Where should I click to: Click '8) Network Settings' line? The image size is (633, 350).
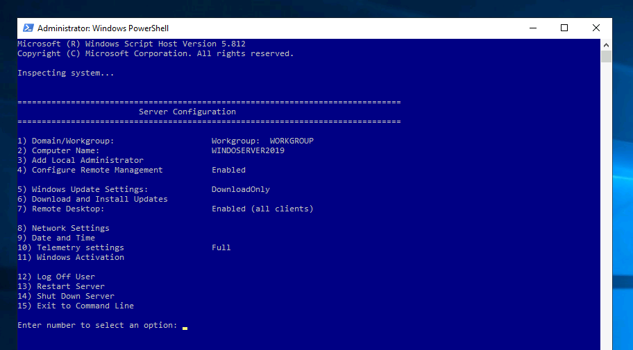click(63, 228)
